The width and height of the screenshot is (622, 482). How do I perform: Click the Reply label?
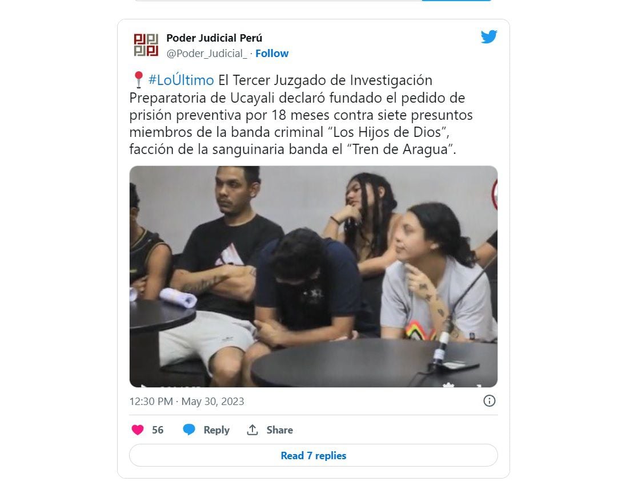click(216, 430)
